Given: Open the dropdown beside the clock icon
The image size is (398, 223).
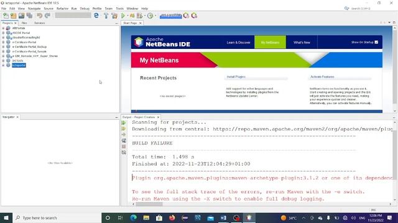Looking at the screenshot, I should tap(155, 15).
